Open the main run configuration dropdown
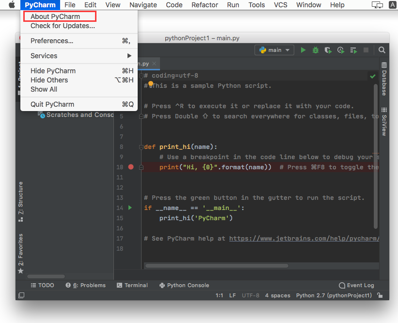This screenshot has width=398, height=323. (274, 50)
